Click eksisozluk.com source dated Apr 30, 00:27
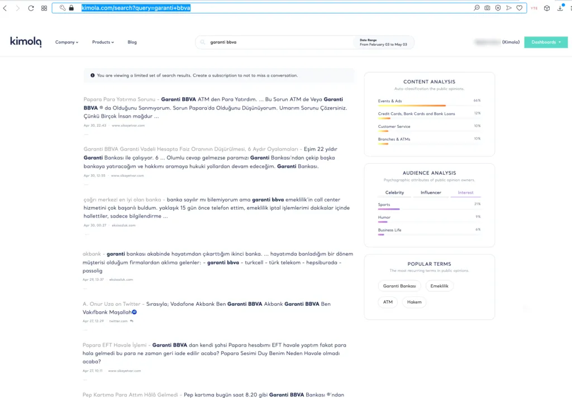The height and width of the screenshot is (398, 572). 123,226
